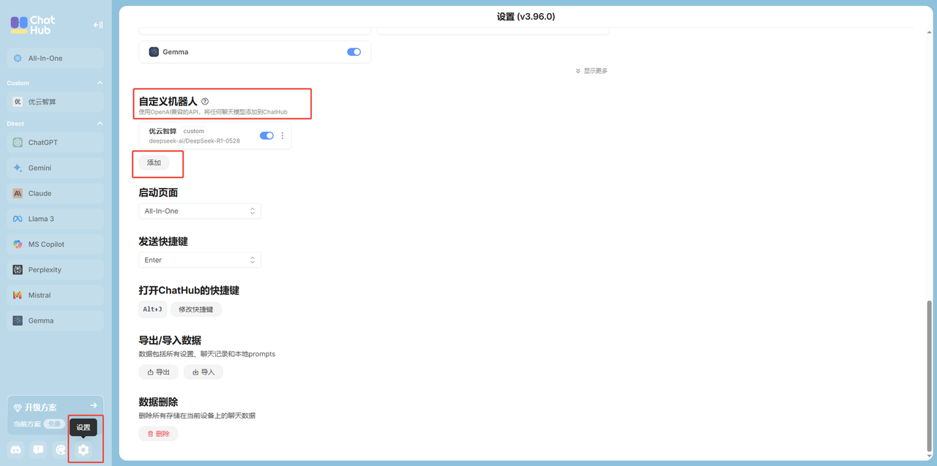The image size is (937, 466).
Task: Click the 导出/导入数据 heading
Action: 170,340
